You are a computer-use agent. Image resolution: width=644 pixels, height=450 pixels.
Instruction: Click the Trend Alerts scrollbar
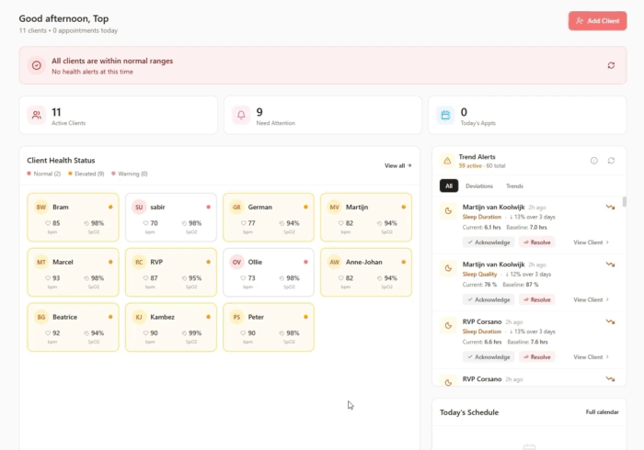coord(625,202)
